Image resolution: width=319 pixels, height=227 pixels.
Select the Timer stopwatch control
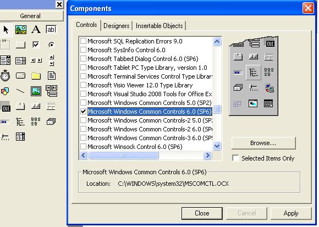[x=5, y=76]
